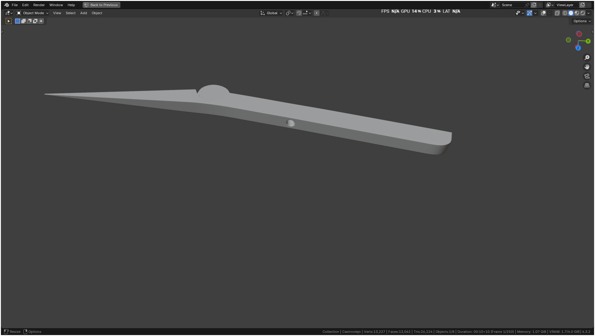595x336 pixels.
Task: Open the Help menu
Action: pos(71,5)
